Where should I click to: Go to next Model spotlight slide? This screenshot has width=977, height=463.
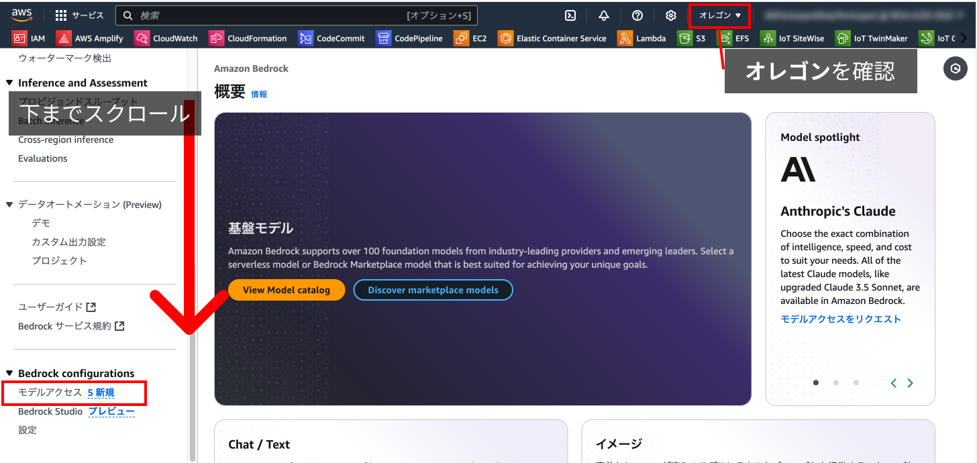click(910, 383)
